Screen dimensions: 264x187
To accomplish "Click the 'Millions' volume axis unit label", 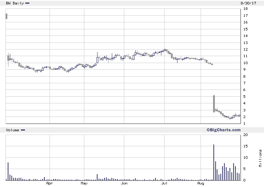I will point(260,158).
